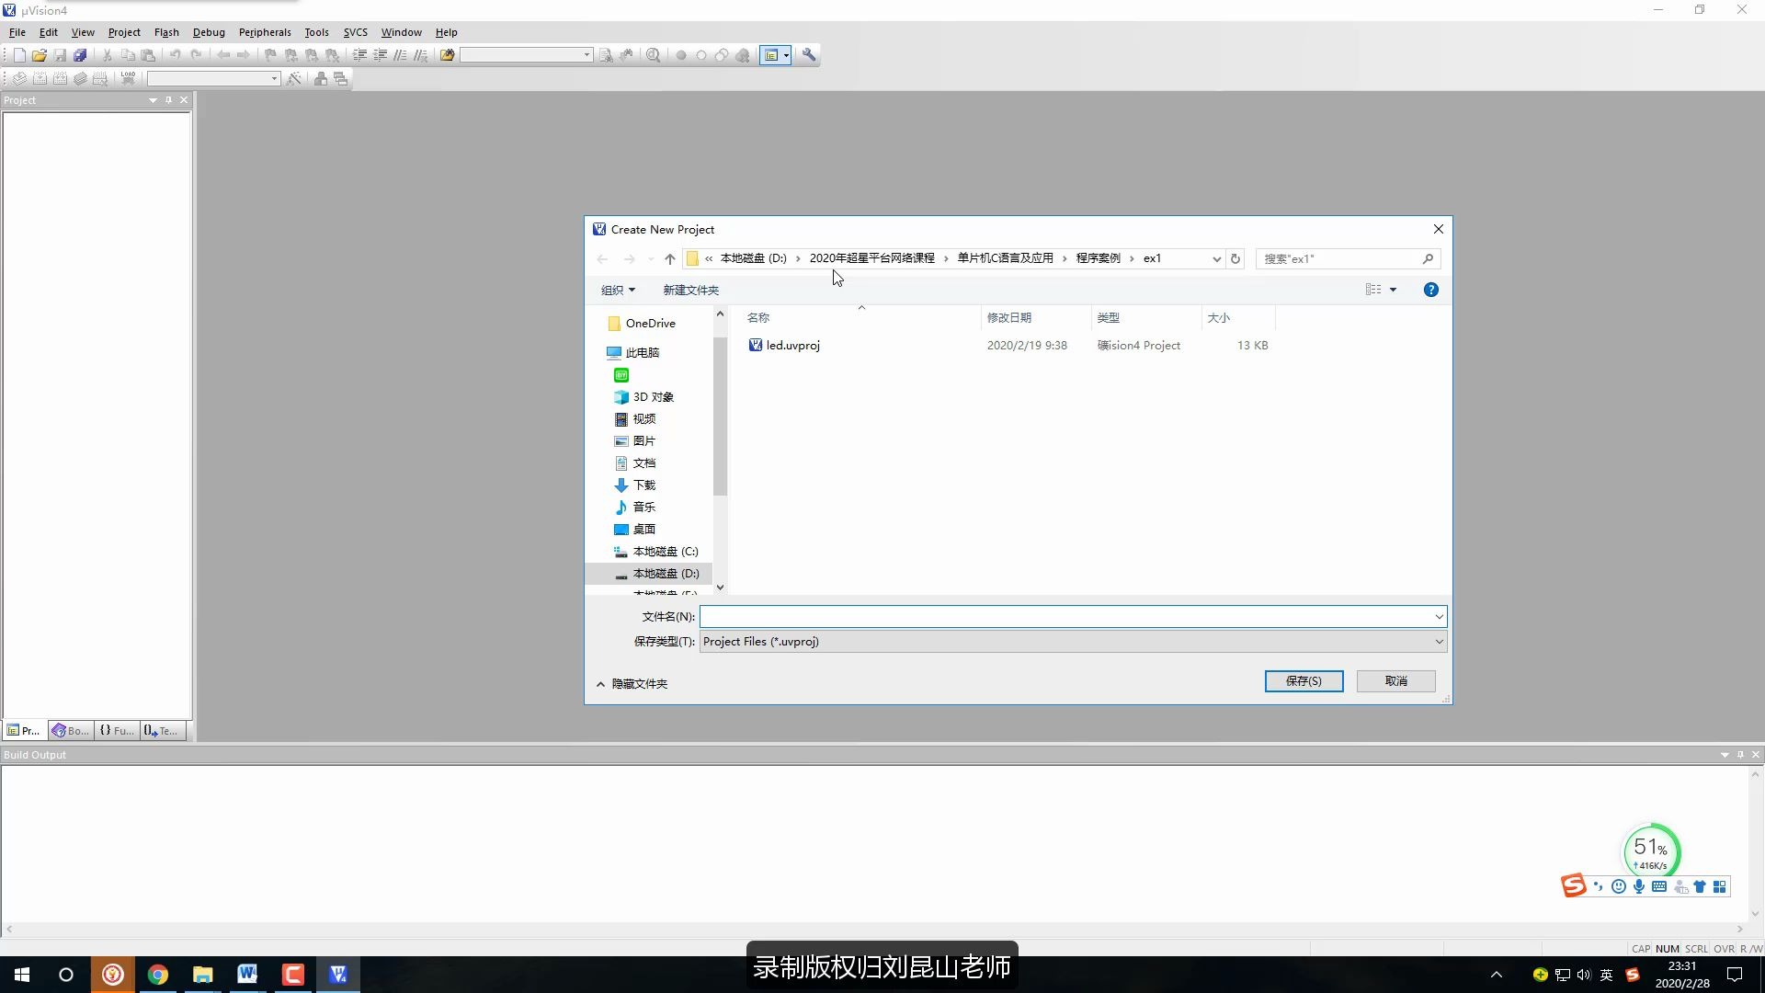Screen dimensions: 1765x993
Task: Pin the Project panel
Action: tap(168, 100)
